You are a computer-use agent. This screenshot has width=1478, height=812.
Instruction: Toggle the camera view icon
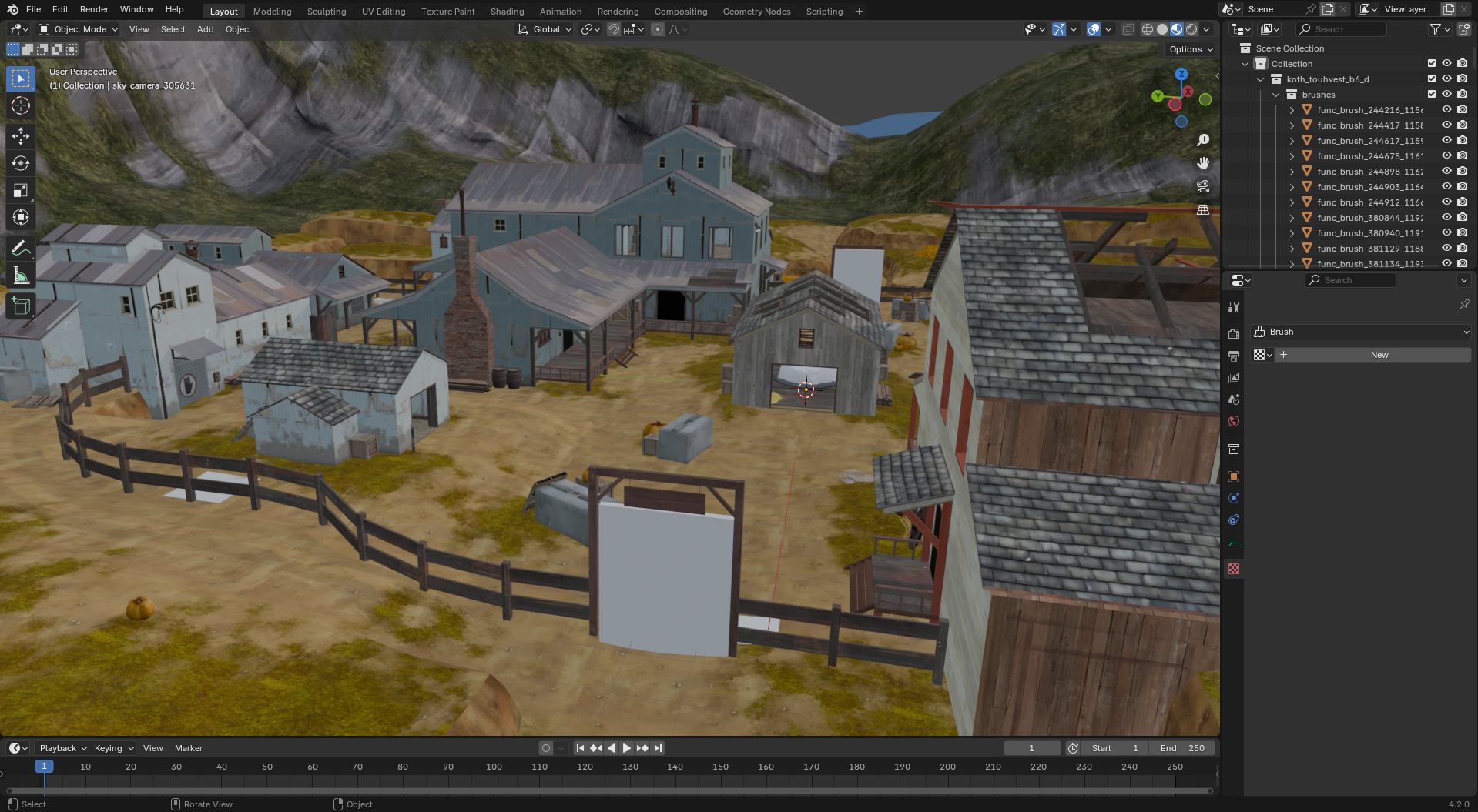coord(1203,186)
